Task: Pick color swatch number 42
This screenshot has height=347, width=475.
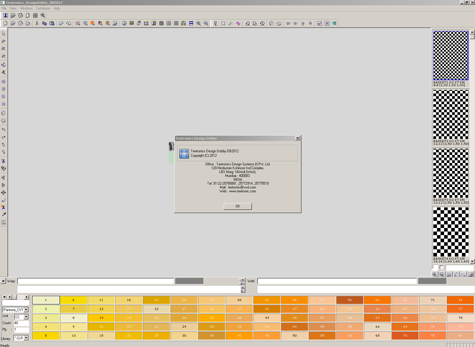Action: [x=267, y=309]
